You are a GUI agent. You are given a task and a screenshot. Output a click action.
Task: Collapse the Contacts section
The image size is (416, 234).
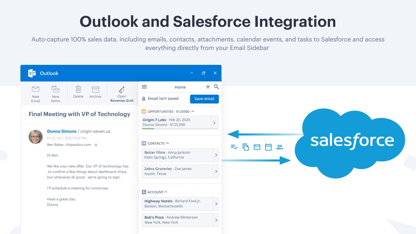coord(167,143)
